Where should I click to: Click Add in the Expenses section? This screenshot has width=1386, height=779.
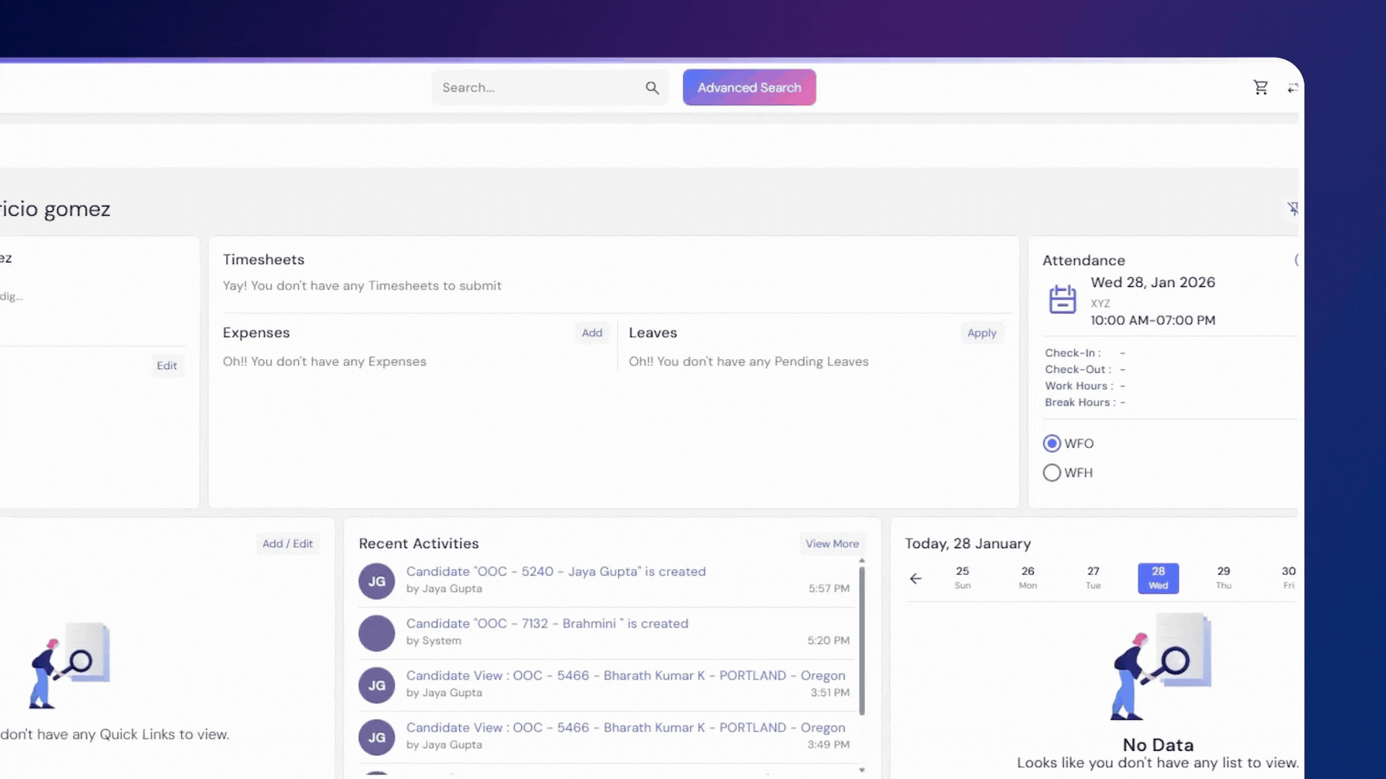[x=592, y=333]
